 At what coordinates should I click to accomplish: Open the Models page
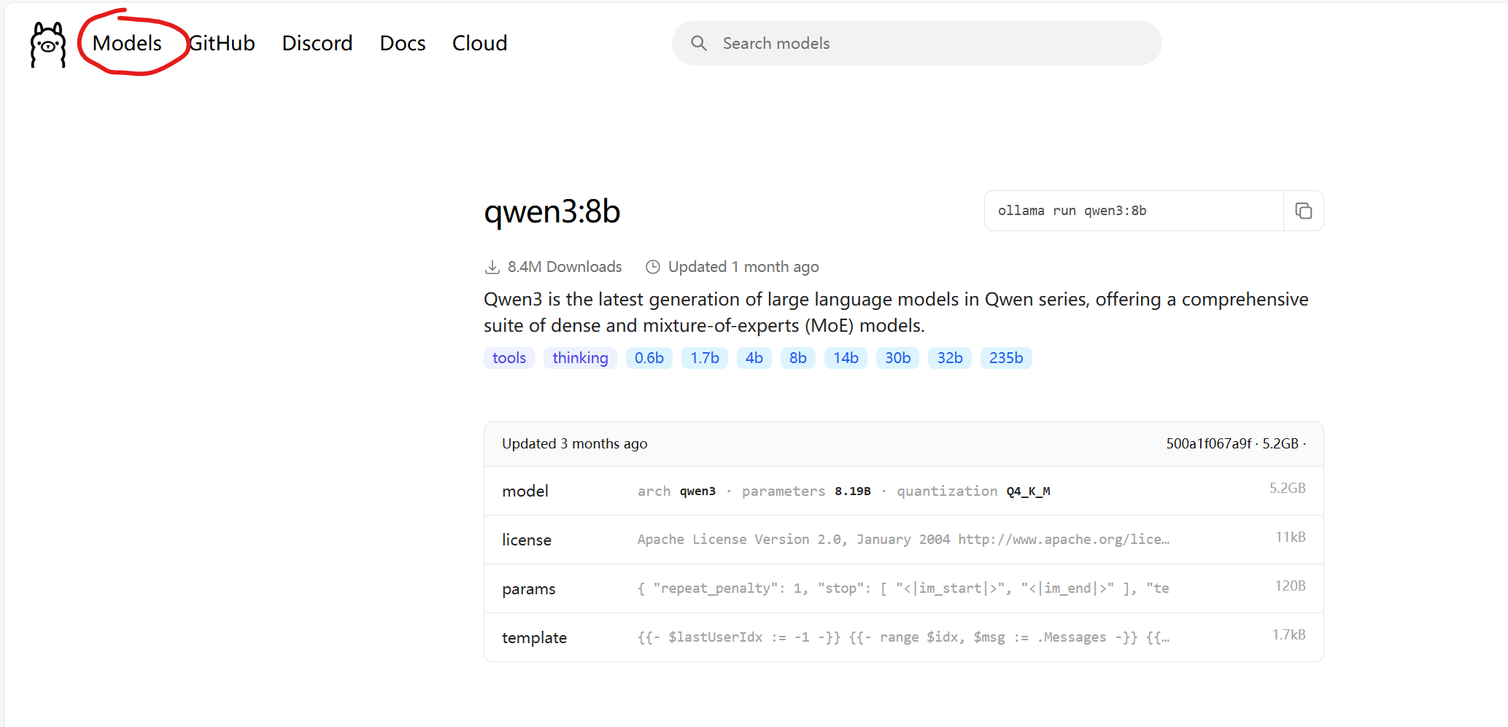[x=127, y=43]
